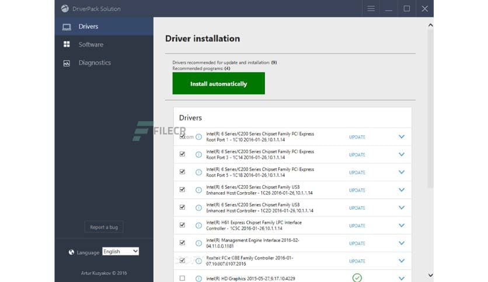Expand PCI Express Root Port 1 details
The height and width of the screenshot is (282, 488).
[402, 137]
